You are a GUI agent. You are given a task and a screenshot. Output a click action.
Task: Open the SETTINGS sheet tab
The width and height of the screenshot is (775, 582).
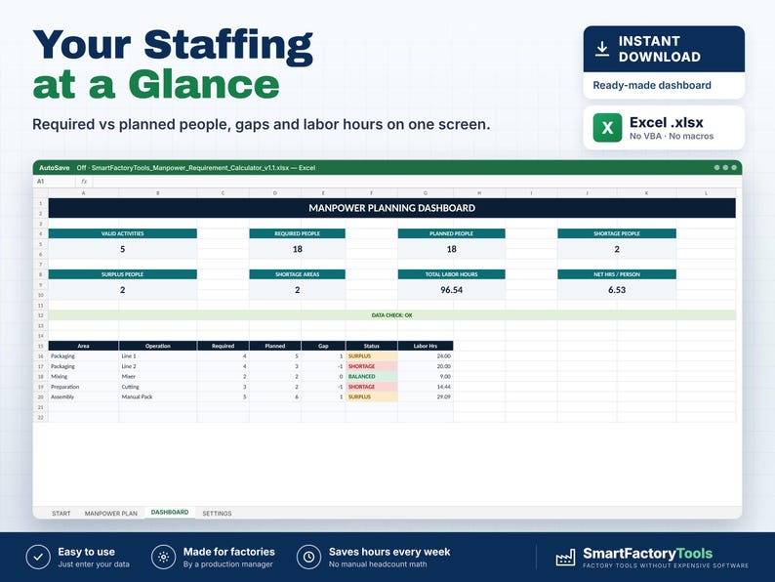point(217,514)
